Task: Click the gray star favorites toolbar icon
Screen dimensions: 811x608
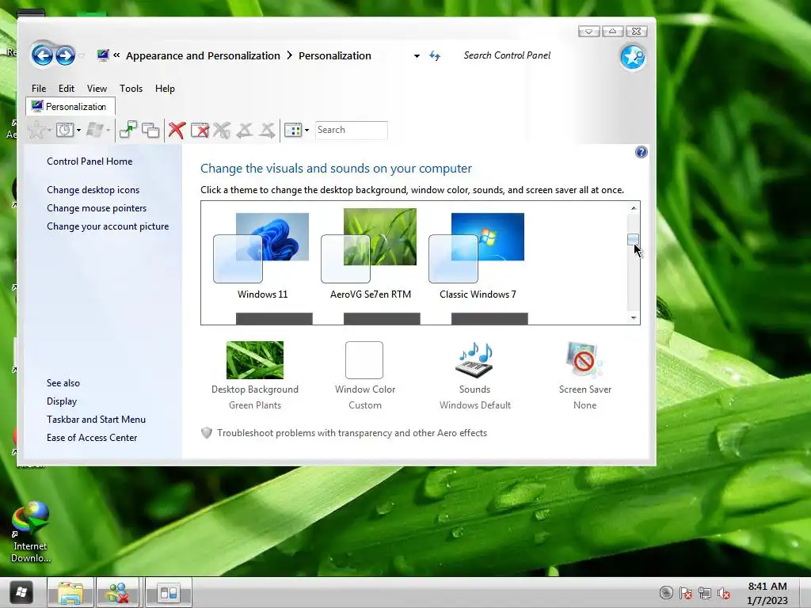Action: point(36,130)
